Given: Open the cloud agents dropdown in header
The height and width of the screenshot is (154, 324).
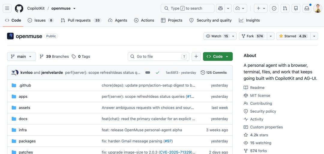Looking at the screenshot, I should pyautogui.click(x=240, y=8).
